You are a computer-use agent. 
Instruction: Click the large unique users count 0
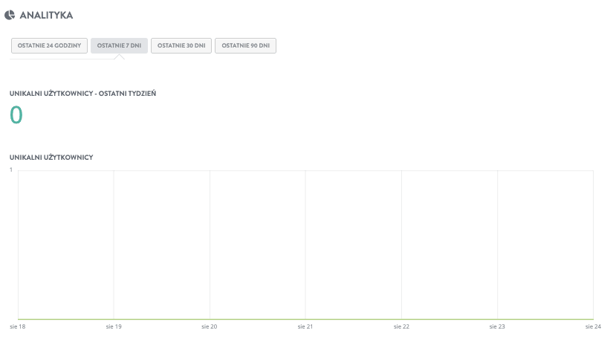[x=16, y=115]
